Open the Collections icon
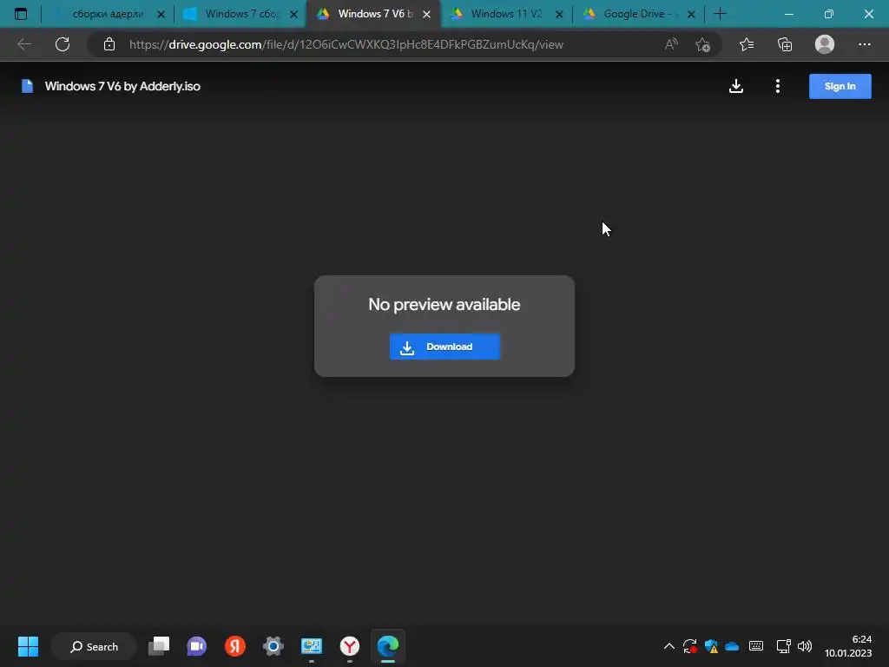Image resolution: width=889 pixels, height=667 pixels. pyautogui.click(x=785, y=44)
